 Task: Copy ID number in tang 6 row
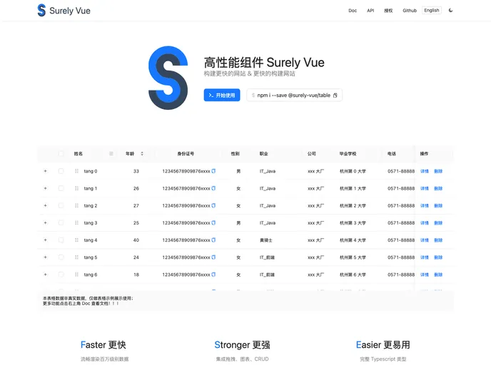213,274
